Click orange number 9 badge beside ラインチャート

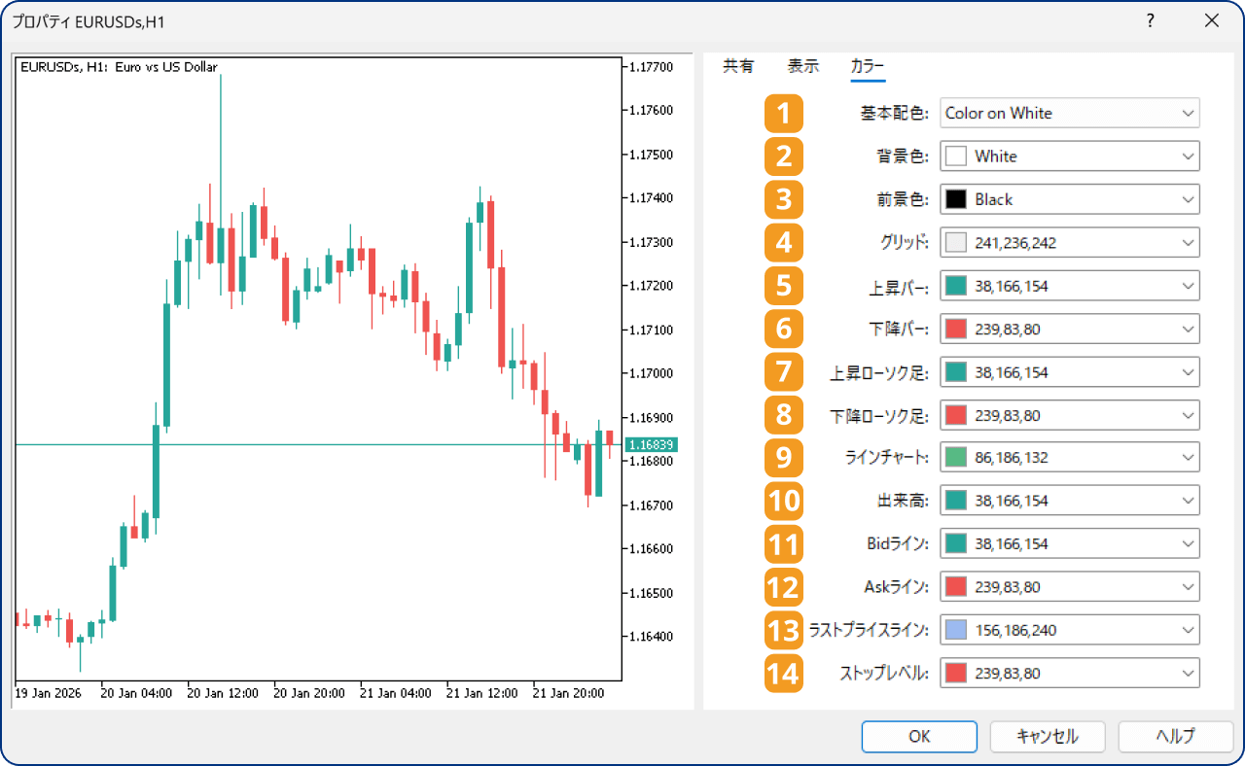pos(783,458)
